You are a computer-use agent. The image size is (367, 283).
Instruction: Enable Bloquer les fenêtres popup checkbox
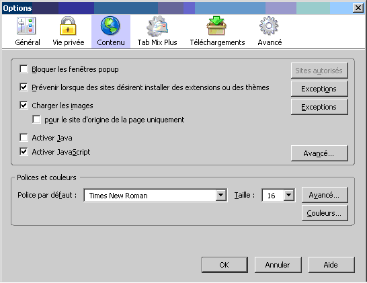[x=24, y=69]
